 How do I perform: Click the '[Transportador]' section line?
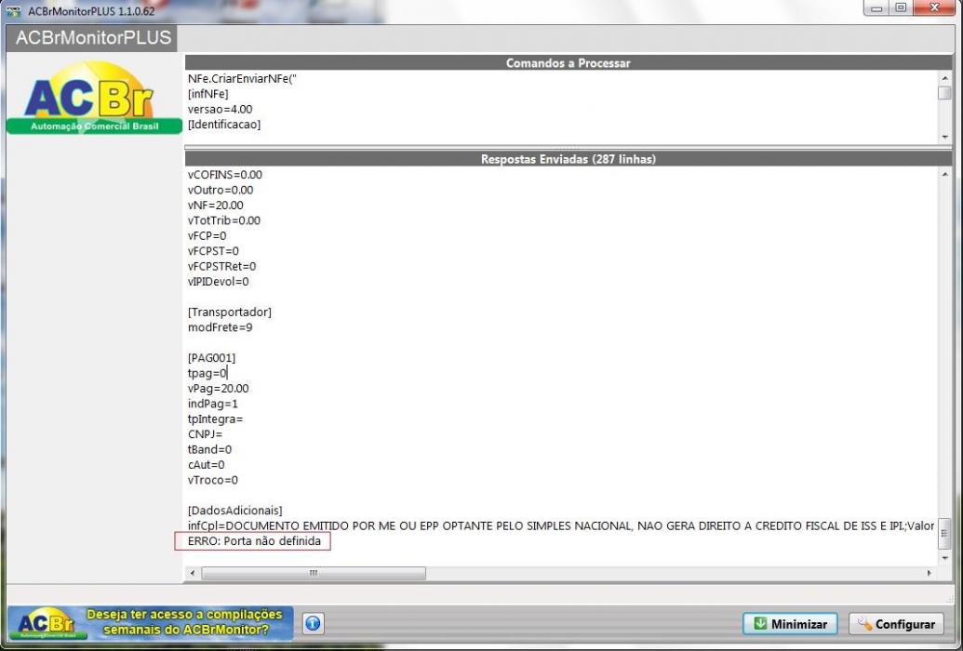coord(230,312)
